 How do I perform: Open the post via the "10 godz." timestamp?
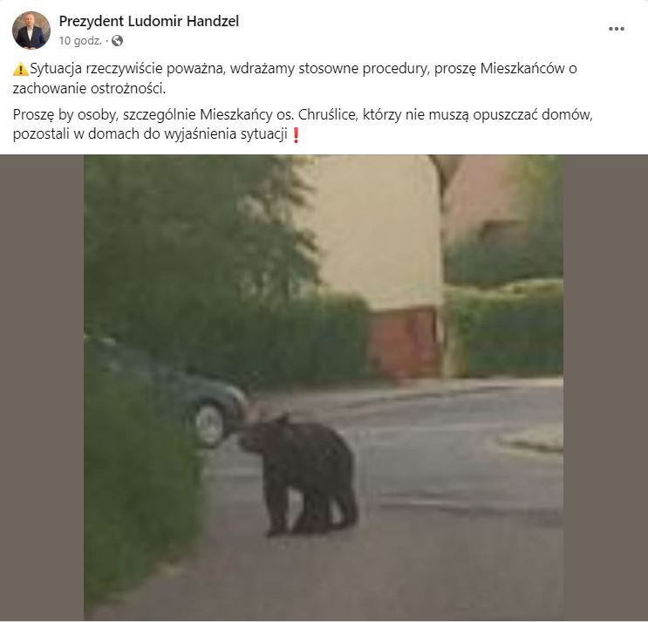point(80,41)
